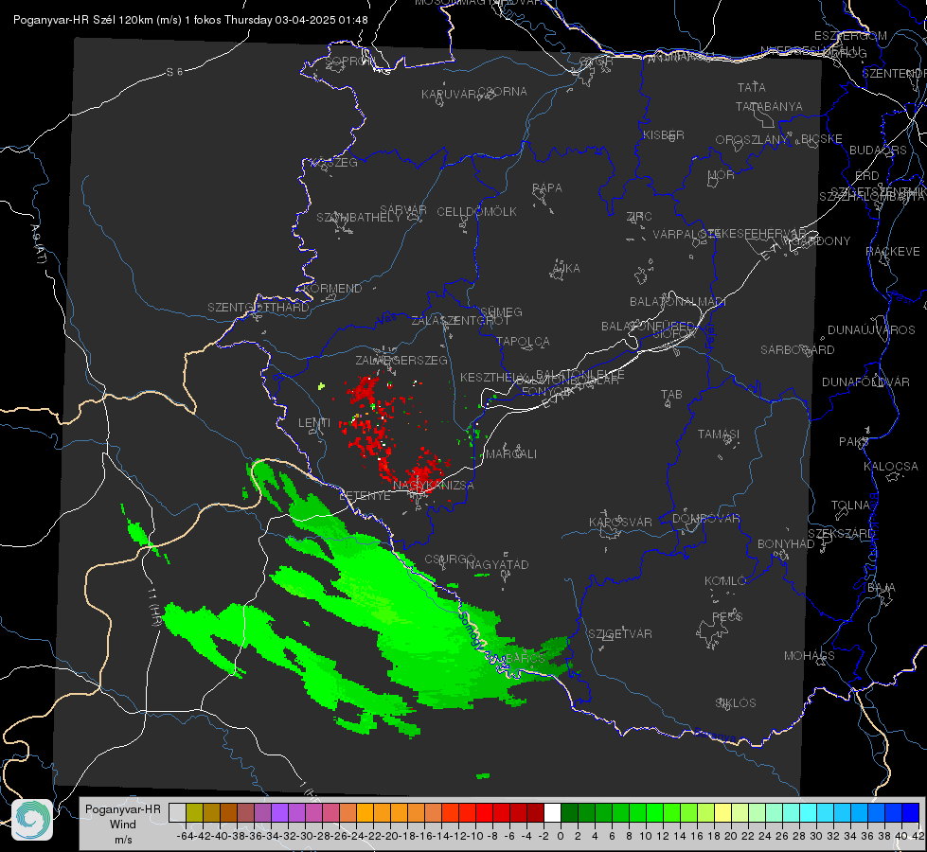Click the BARCS town label

[x=525, y=658]
